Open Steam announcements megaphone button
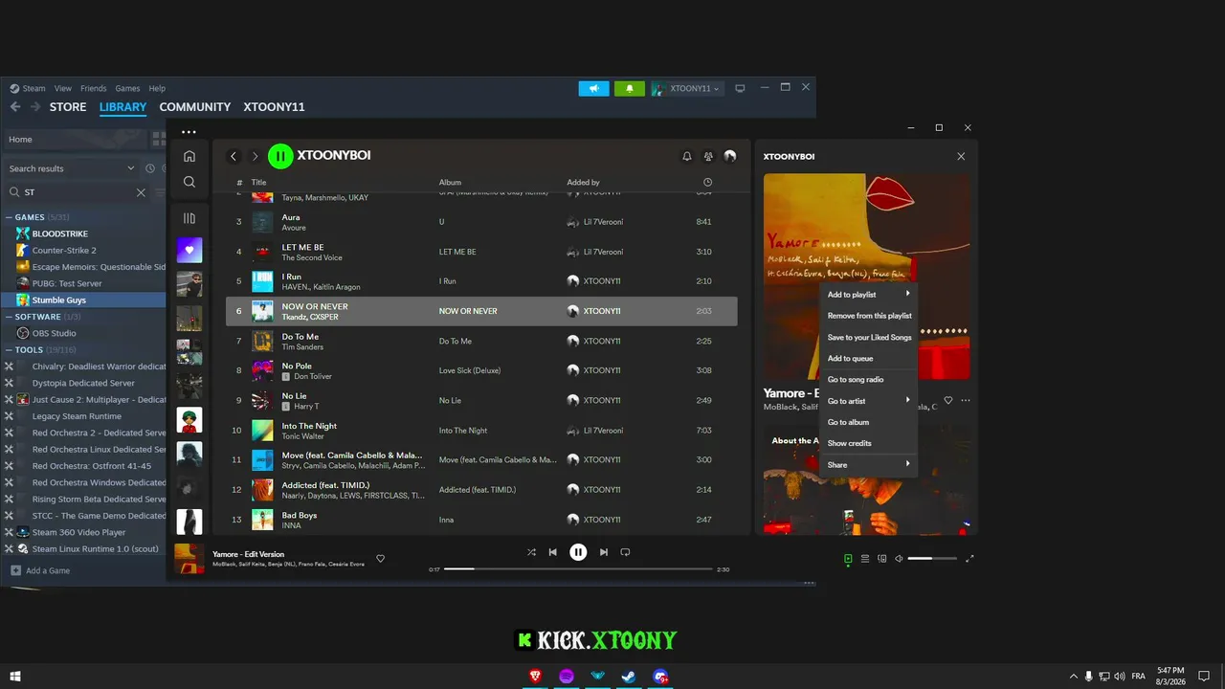1225x689 pixels. click(593, 88)
